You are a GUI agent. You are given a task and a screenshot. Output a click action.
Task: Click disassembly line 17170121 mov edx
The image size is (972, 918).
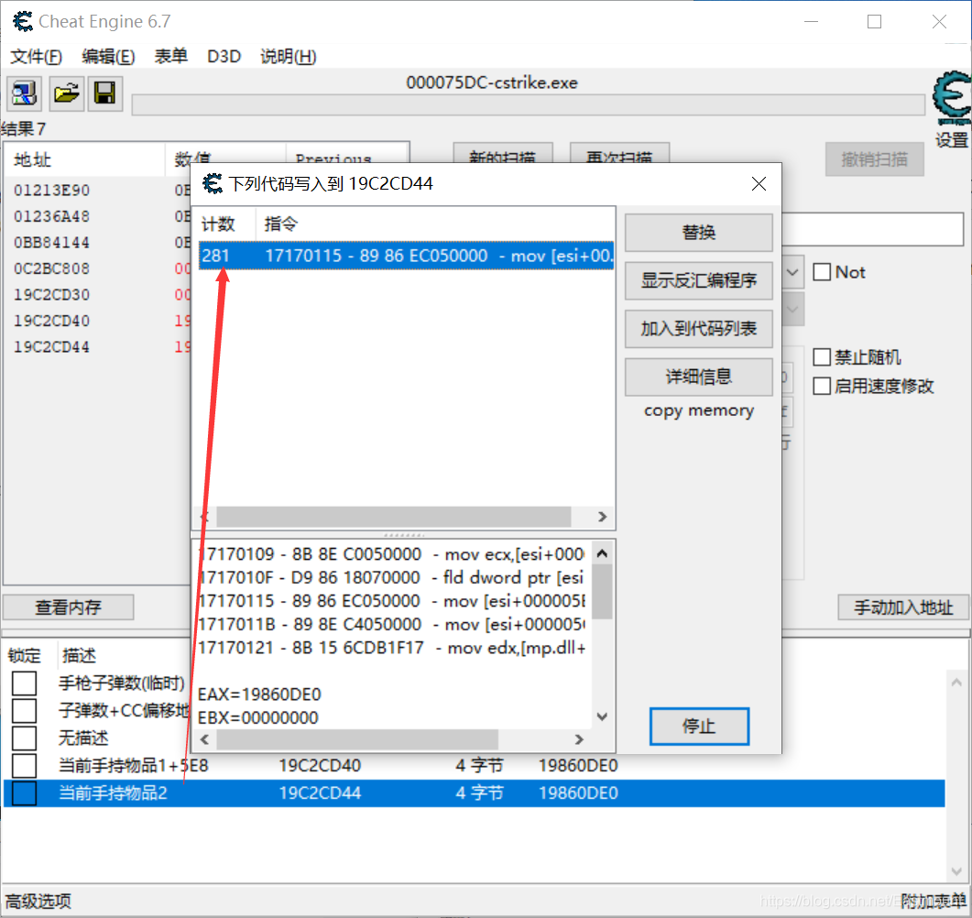392,648
